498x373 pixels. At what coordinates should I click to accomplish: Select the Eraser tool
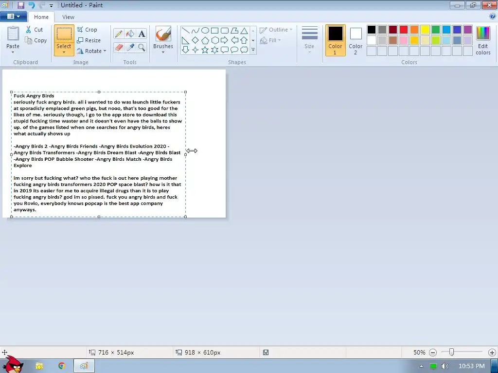(119, 48)
